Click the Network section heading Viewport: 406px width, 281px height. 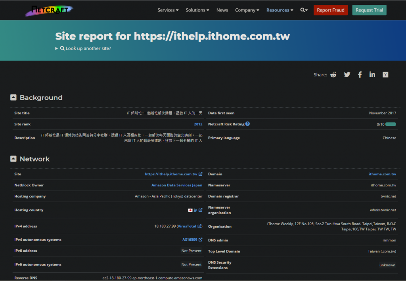click(x=35, y=159)
